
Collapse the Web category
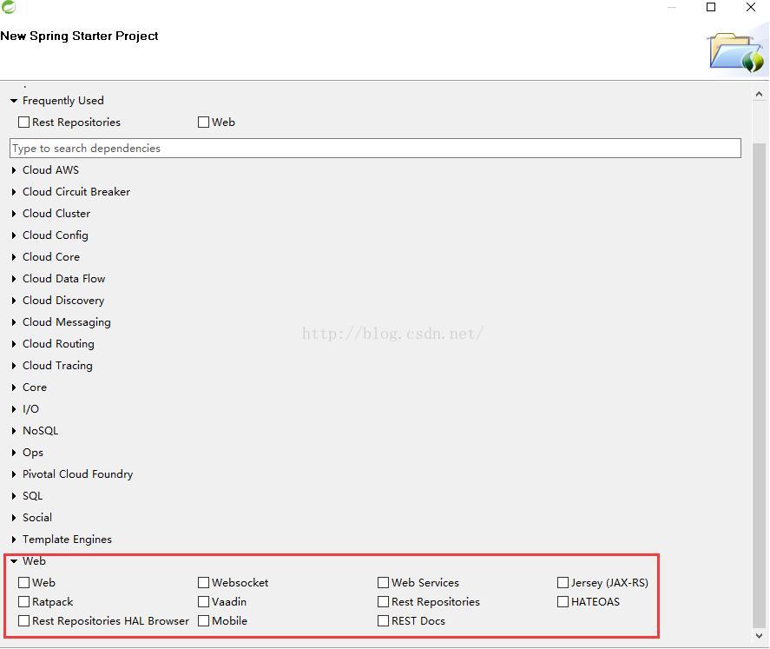[14, 560]
